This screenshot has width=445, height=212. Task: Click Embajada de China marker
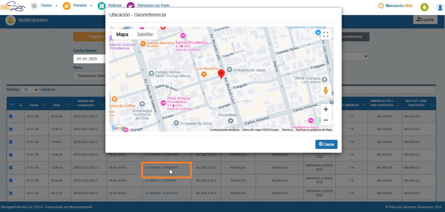(176, 123)
